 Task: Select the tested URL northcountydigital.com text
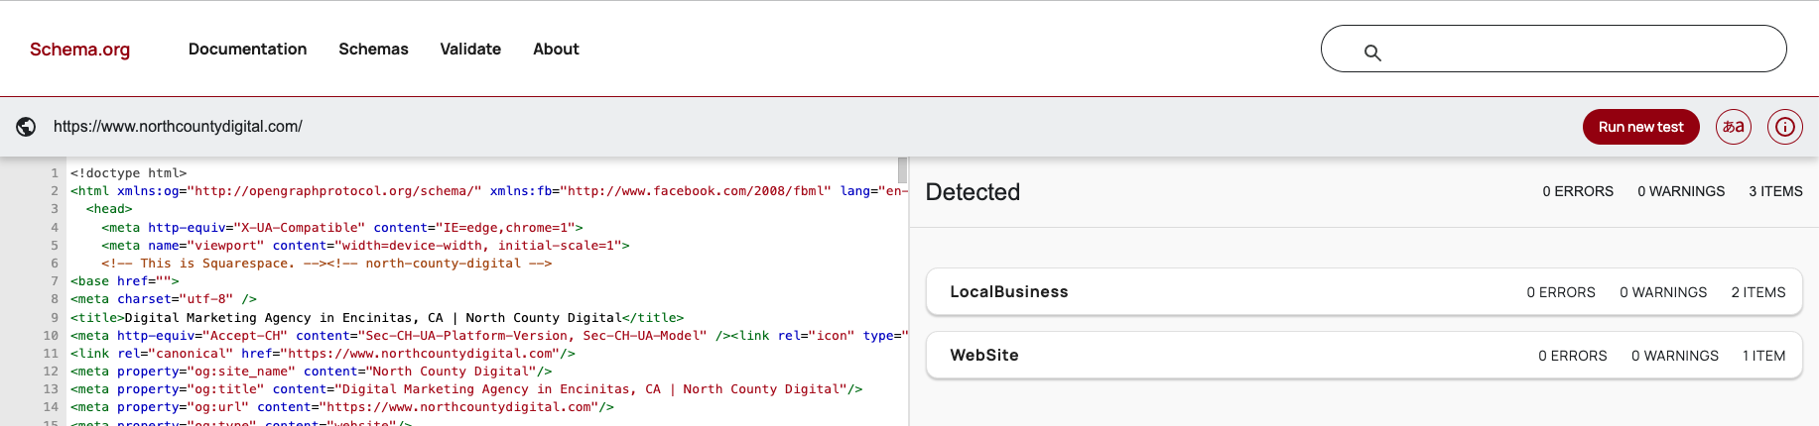pos(178,127)
